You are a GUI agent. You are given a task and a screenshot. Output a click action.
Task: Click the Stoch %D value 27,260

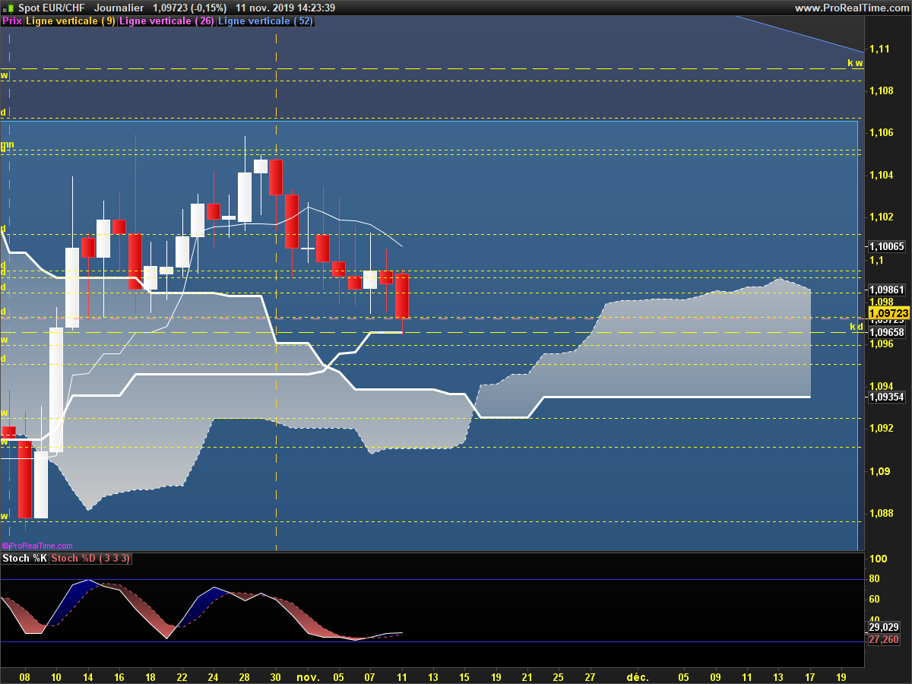click(884, 639)
